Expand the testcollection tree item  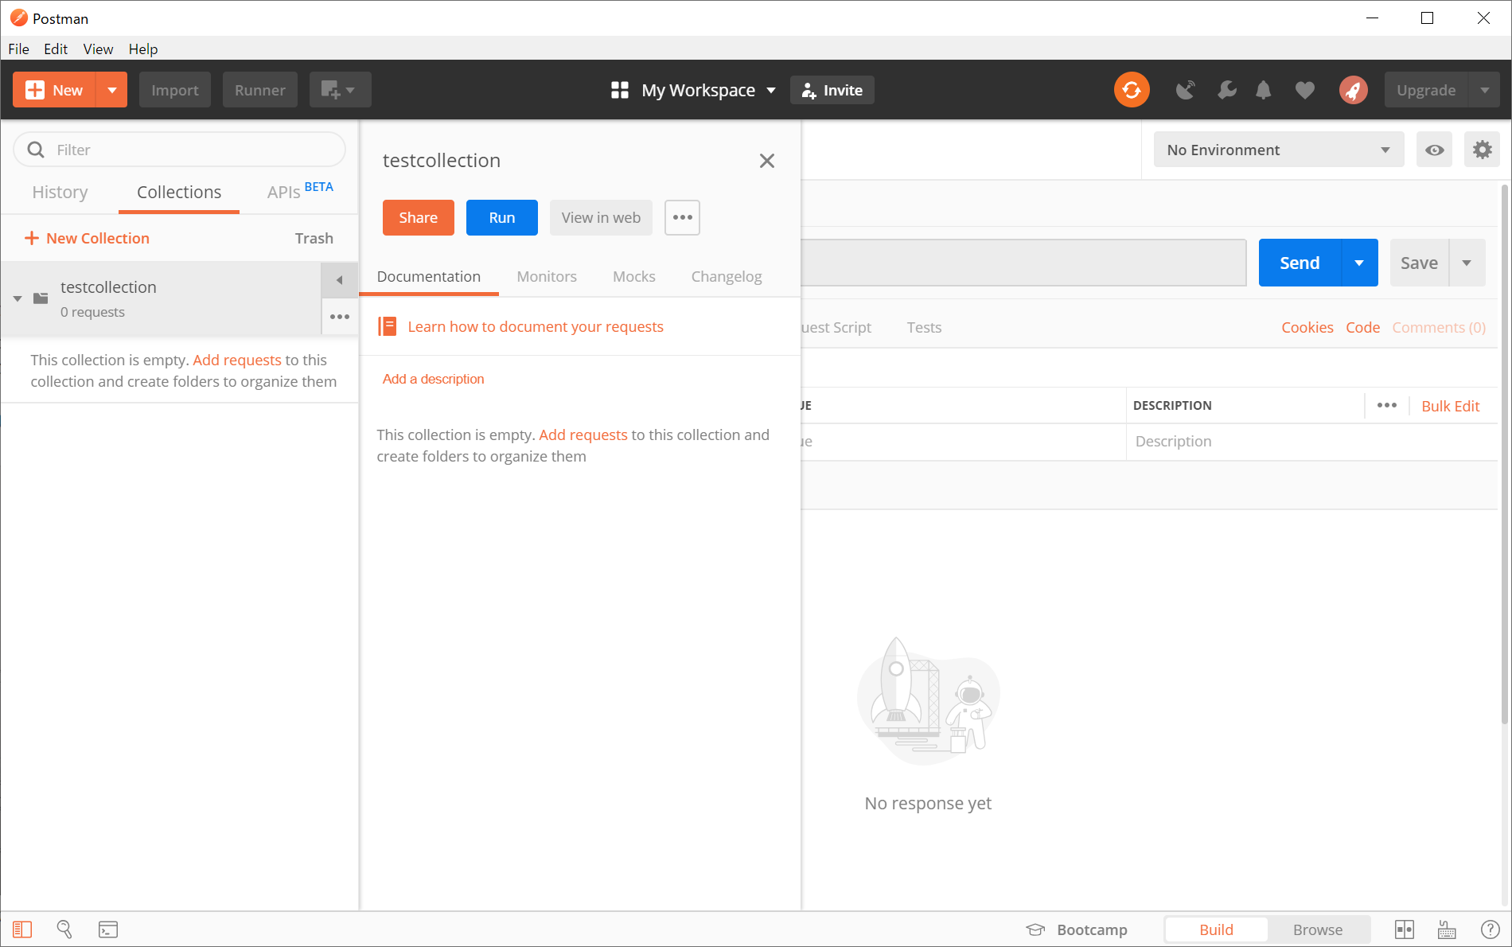[18, 298]
